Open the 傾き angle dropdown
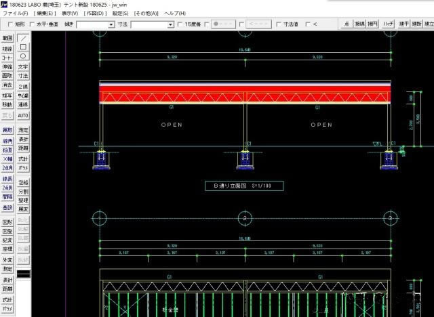Screen dimensions: 434x317 [x=111, y=24]
